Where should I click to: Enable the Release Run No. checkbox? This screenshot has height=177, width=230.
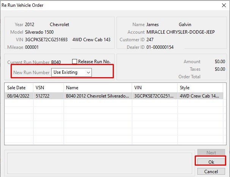point(75,62)
